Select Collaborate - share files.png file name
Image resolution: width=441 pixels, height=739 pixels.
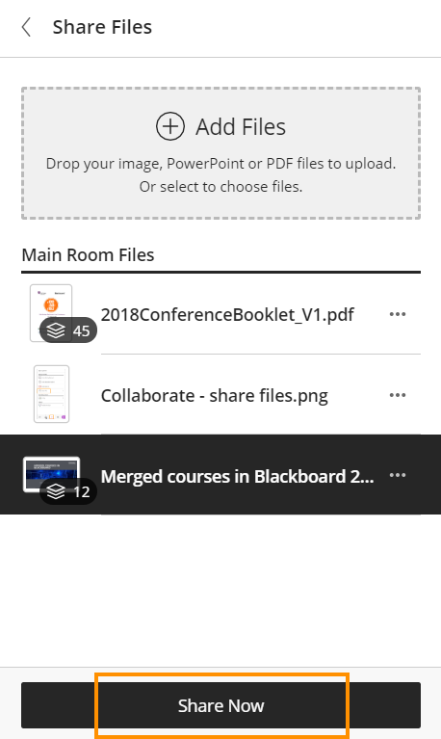(215, 395)
